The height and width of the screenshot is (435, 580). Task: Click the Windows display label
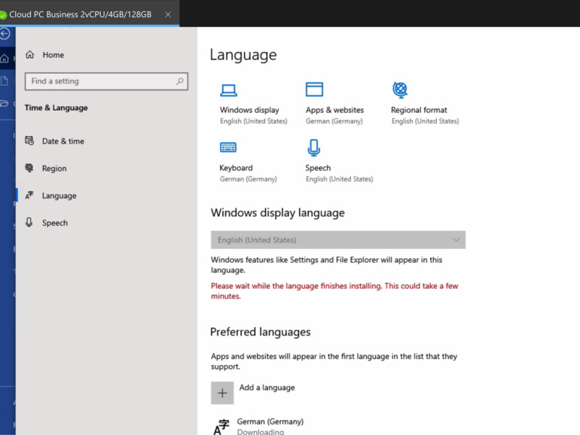click(249, 110)
